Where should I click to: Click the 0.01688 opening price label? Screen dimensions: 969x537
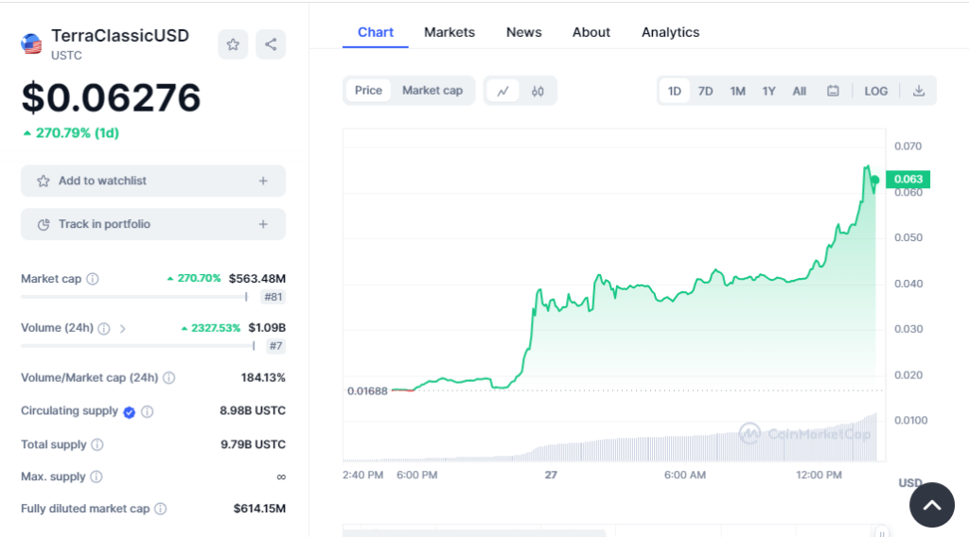(367, 390)
